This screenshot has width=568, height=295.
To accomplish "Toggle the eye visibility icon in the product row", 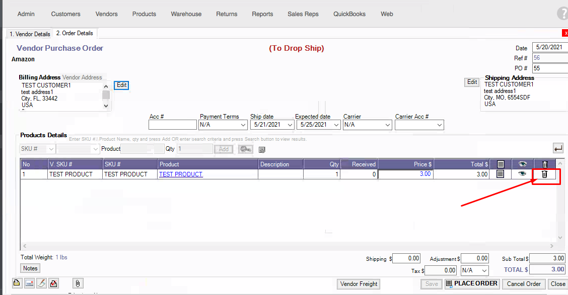I will (x=522, y=174).
